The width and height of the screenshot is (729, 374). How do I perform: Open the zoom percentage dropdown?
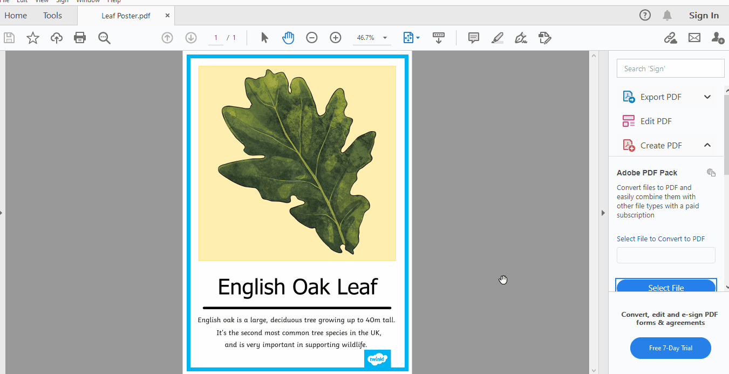(x=385, y=38)
